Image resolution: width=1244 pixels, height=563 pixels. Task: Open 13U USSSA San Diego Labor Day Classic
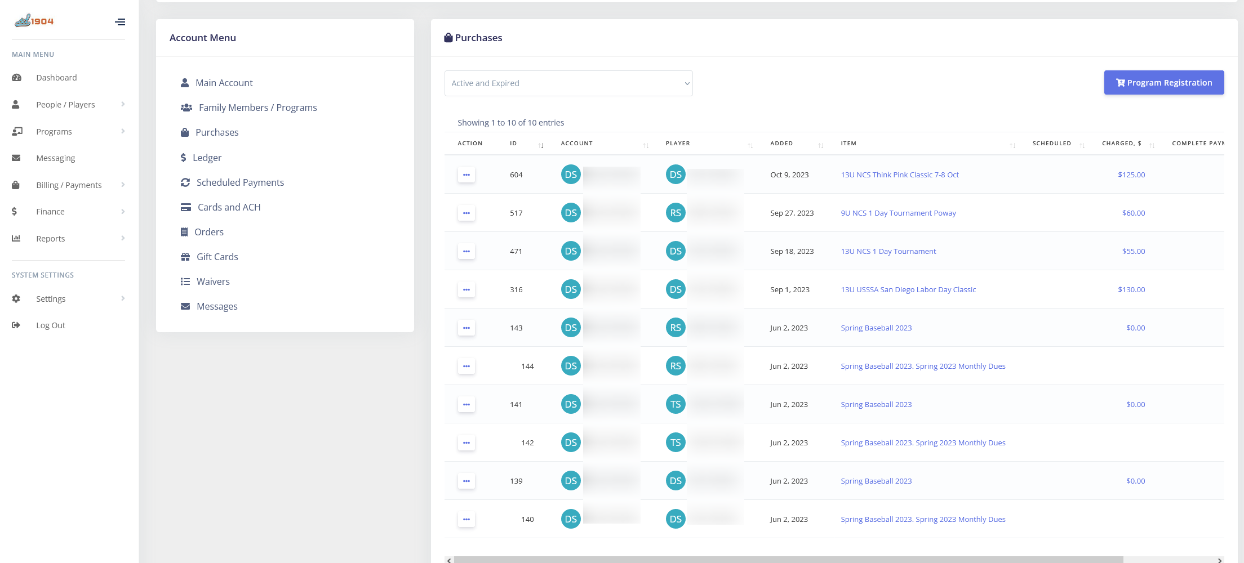click(x=908, y=290)
